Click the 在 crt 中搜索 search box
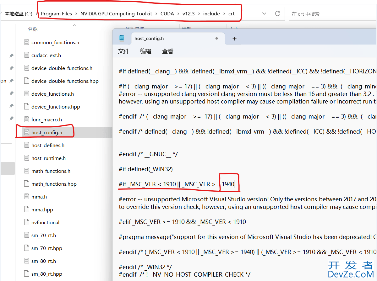Image resolution: width=377 pixels, height=281 pixels. pyautogui.click(x=333, y=14)
